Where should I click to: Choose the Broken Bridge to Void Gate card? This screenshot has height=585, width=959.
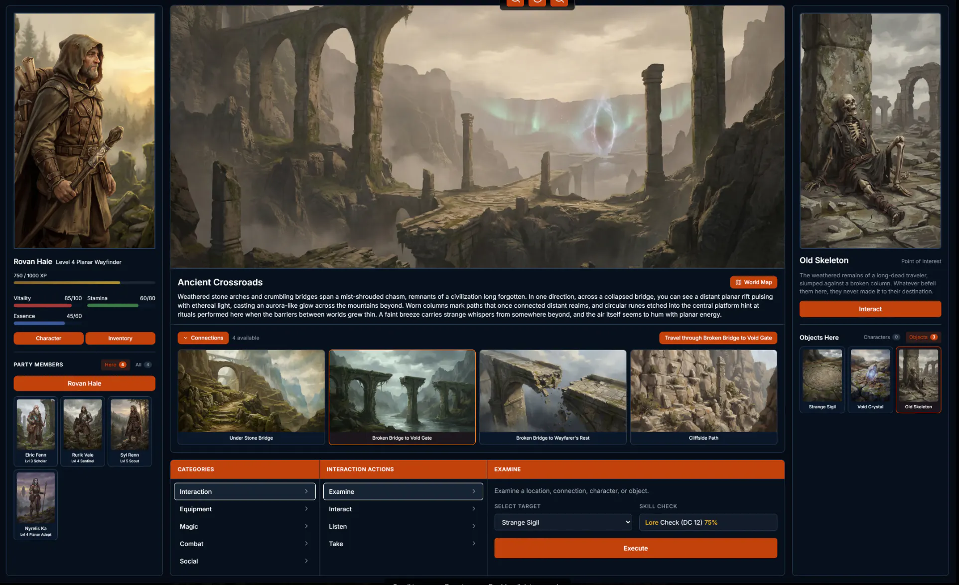(x=402, y=397)
